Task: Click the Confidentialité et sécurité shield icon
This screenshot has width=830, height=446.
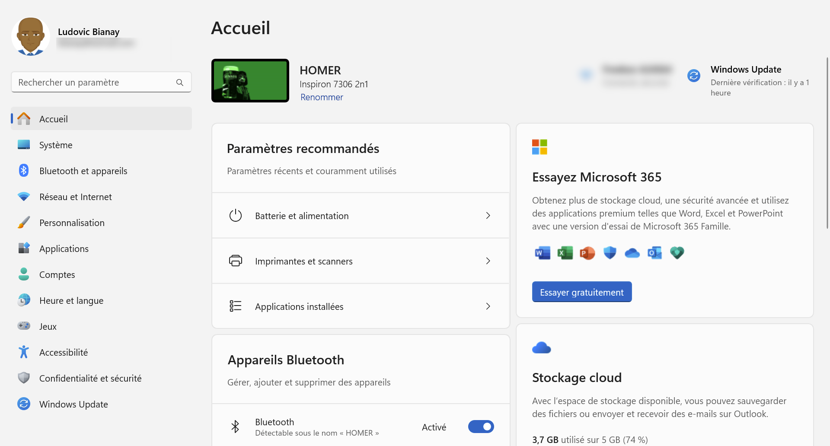Action: 24,378
